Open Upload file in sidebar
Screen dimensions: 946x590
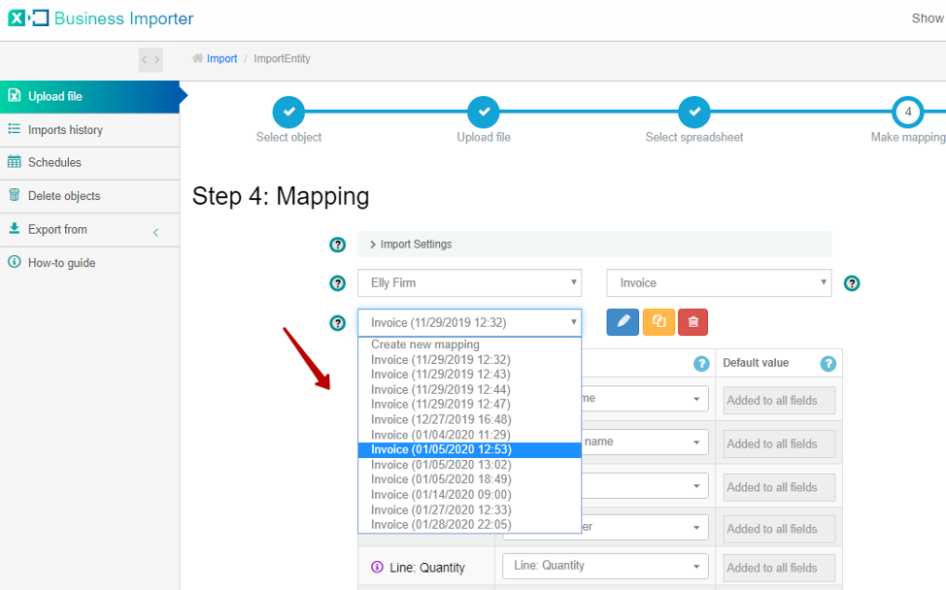(90, 96)
